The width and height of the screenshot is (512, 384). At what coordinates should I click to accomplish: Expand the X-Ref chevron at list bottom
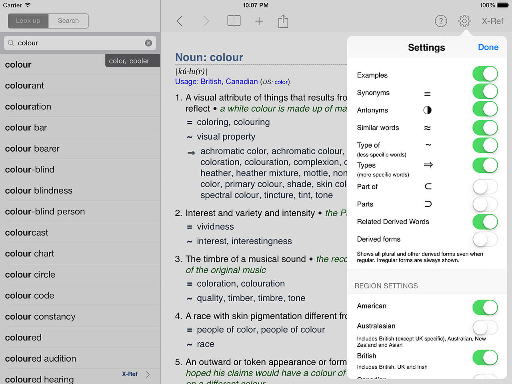(x=148, y=374)
